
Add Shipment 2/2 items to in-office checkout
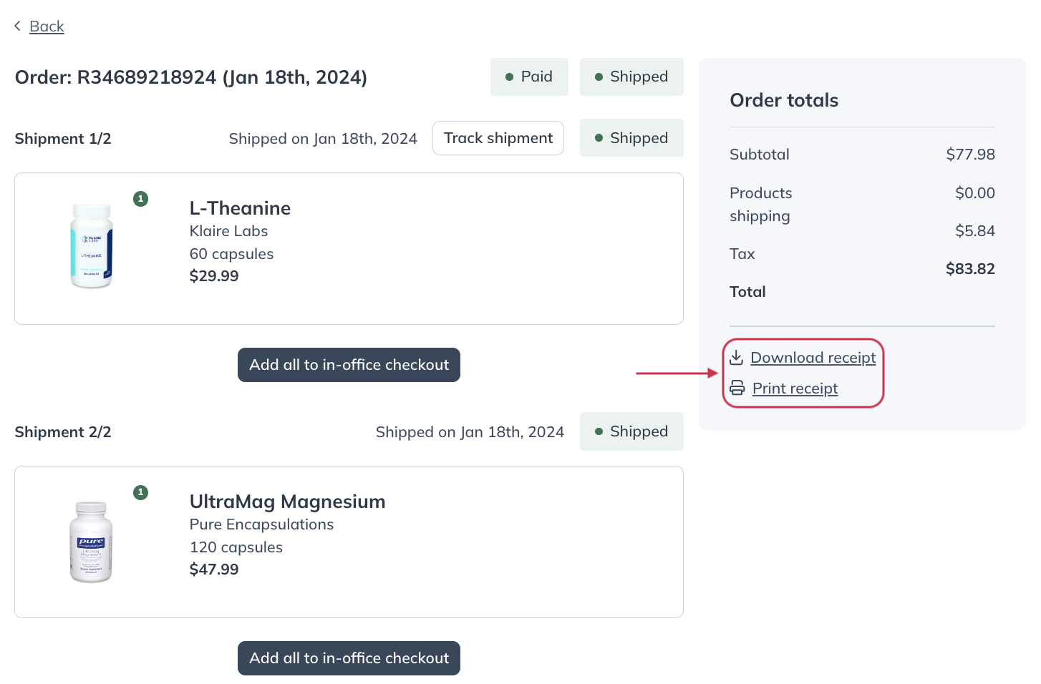349,658
